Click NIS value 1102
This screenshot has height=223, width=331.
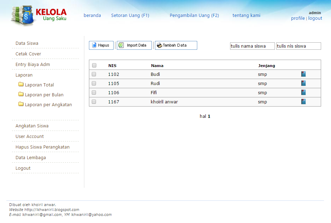114,74
